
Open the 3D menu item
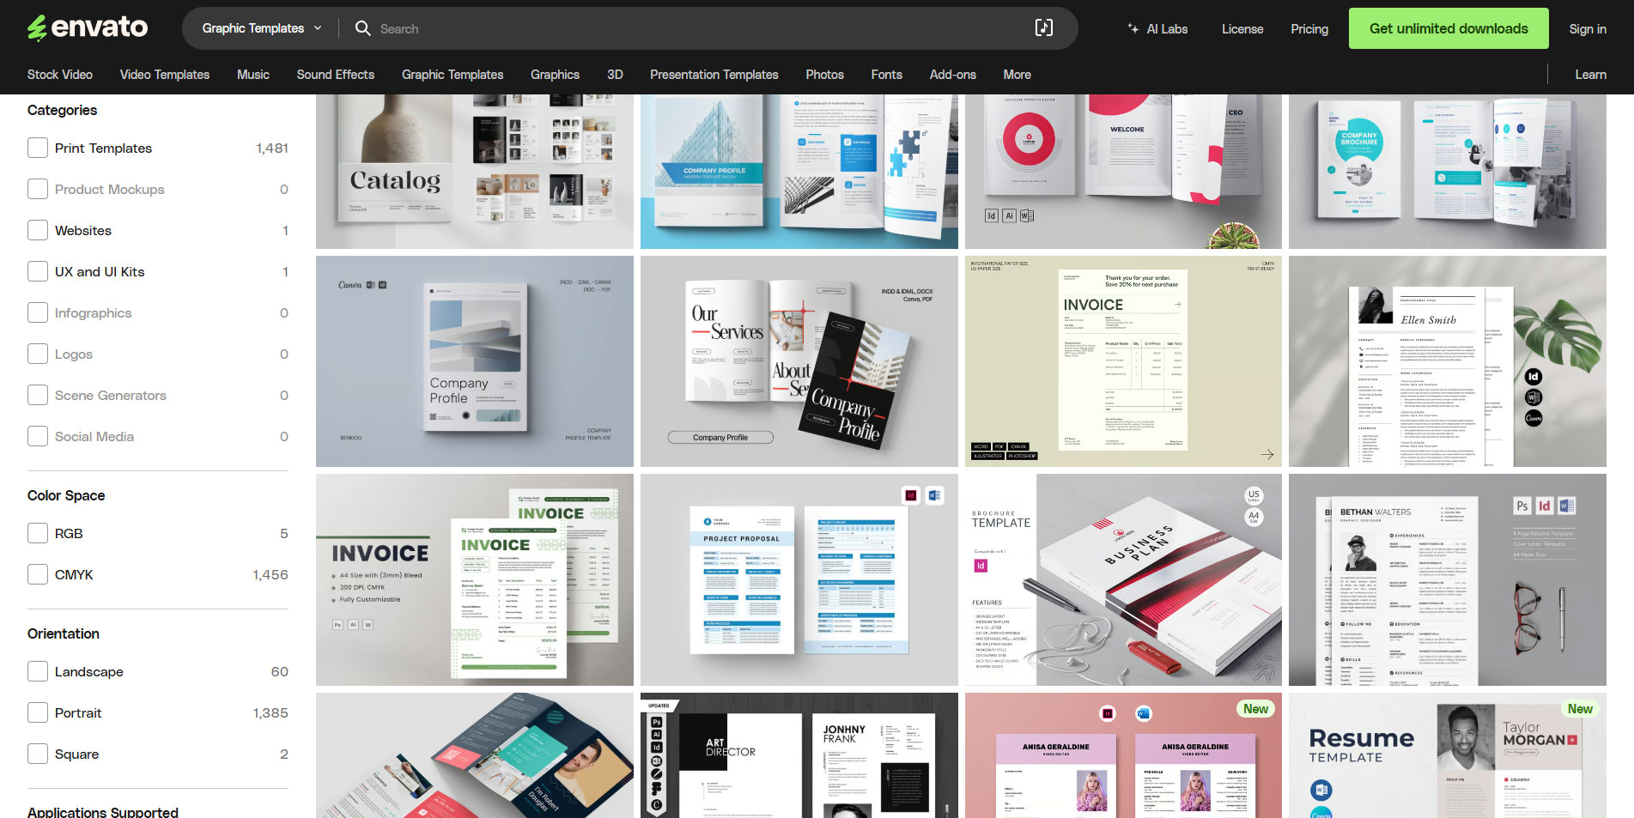[x=615, y=75]
